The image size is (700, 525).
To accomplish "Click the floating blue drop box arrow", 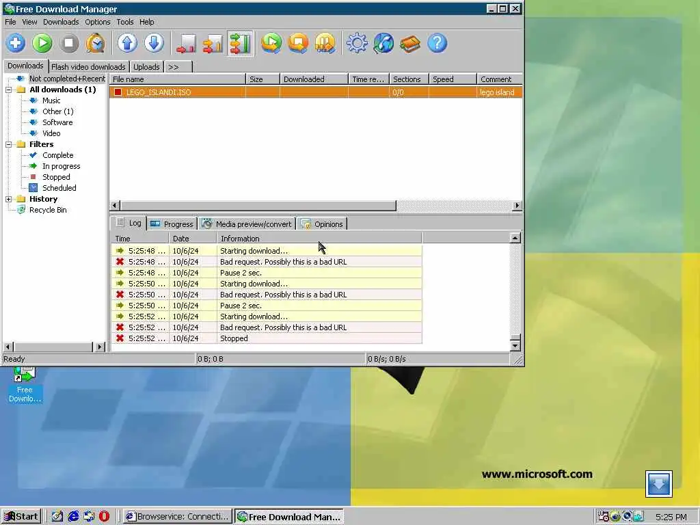I will click(659, 483).
